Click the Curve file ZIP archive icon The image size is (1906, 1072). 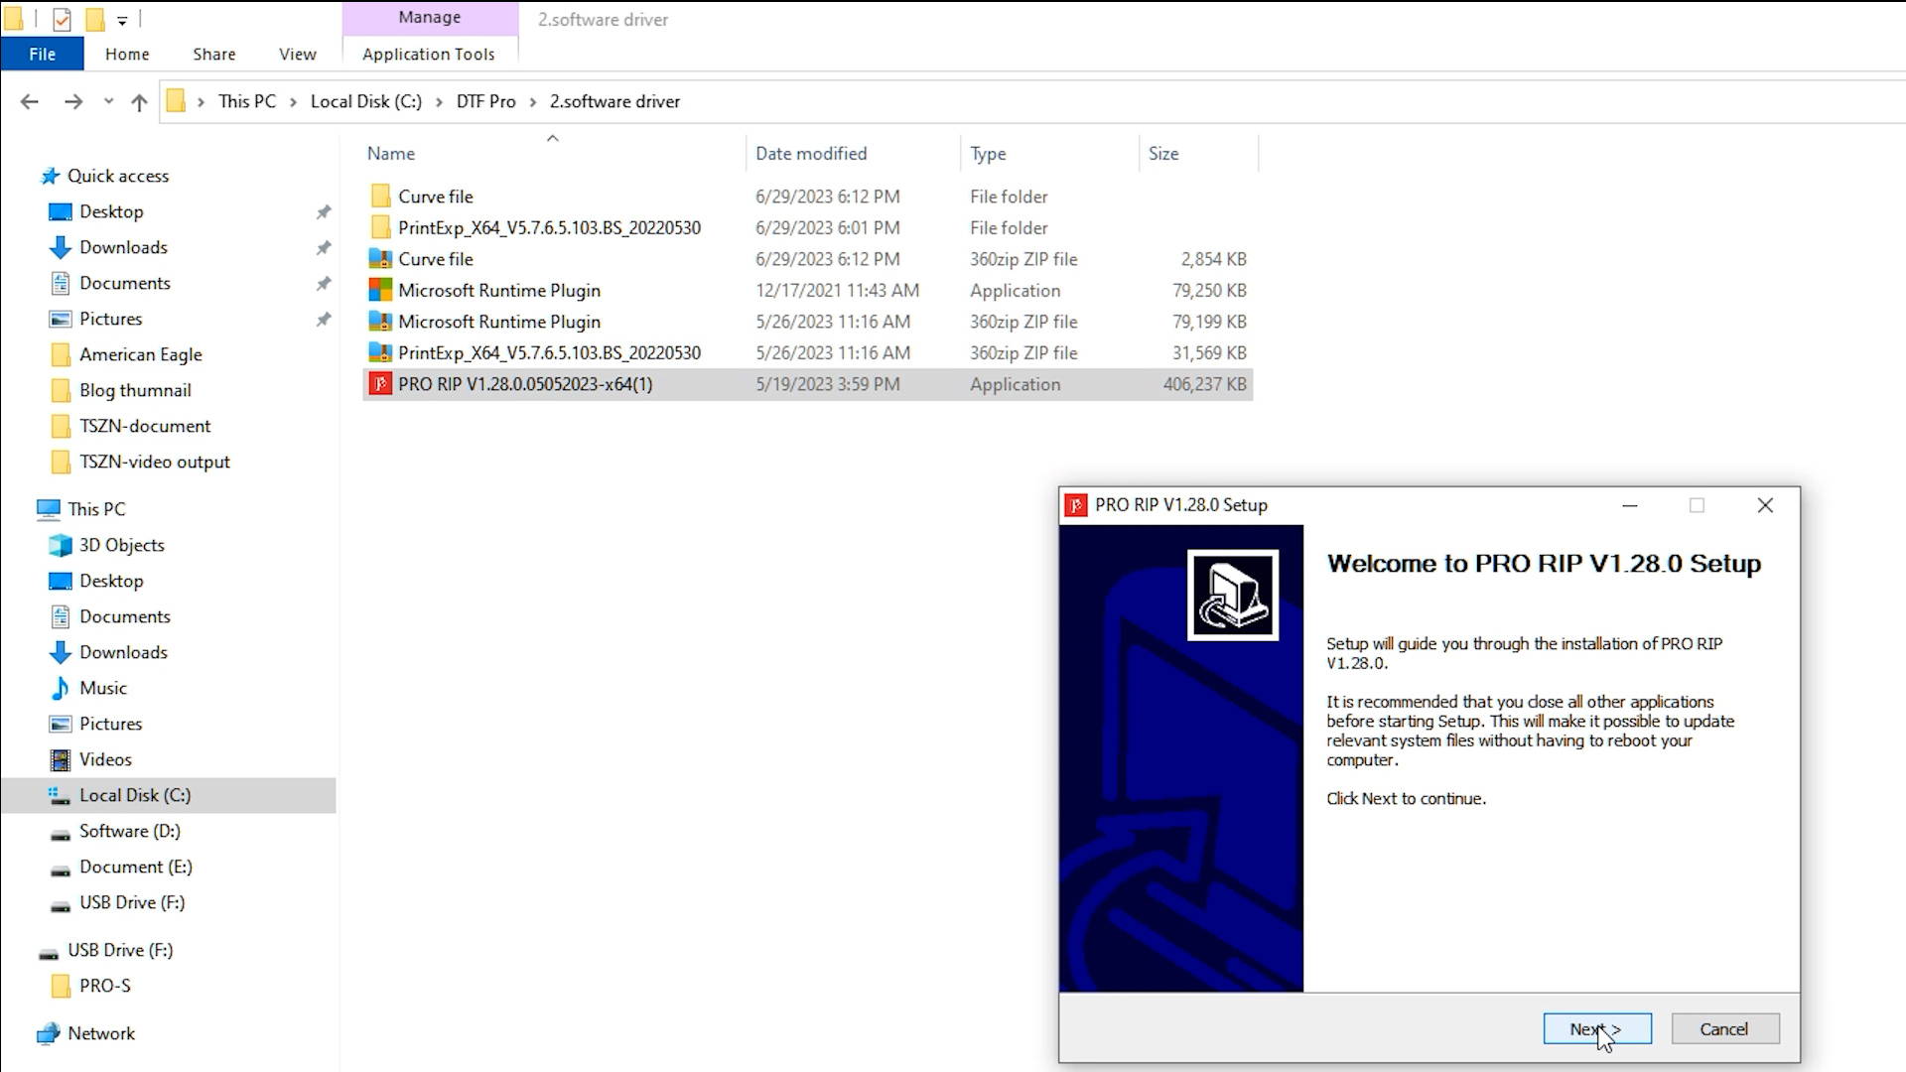pos(380,259)
